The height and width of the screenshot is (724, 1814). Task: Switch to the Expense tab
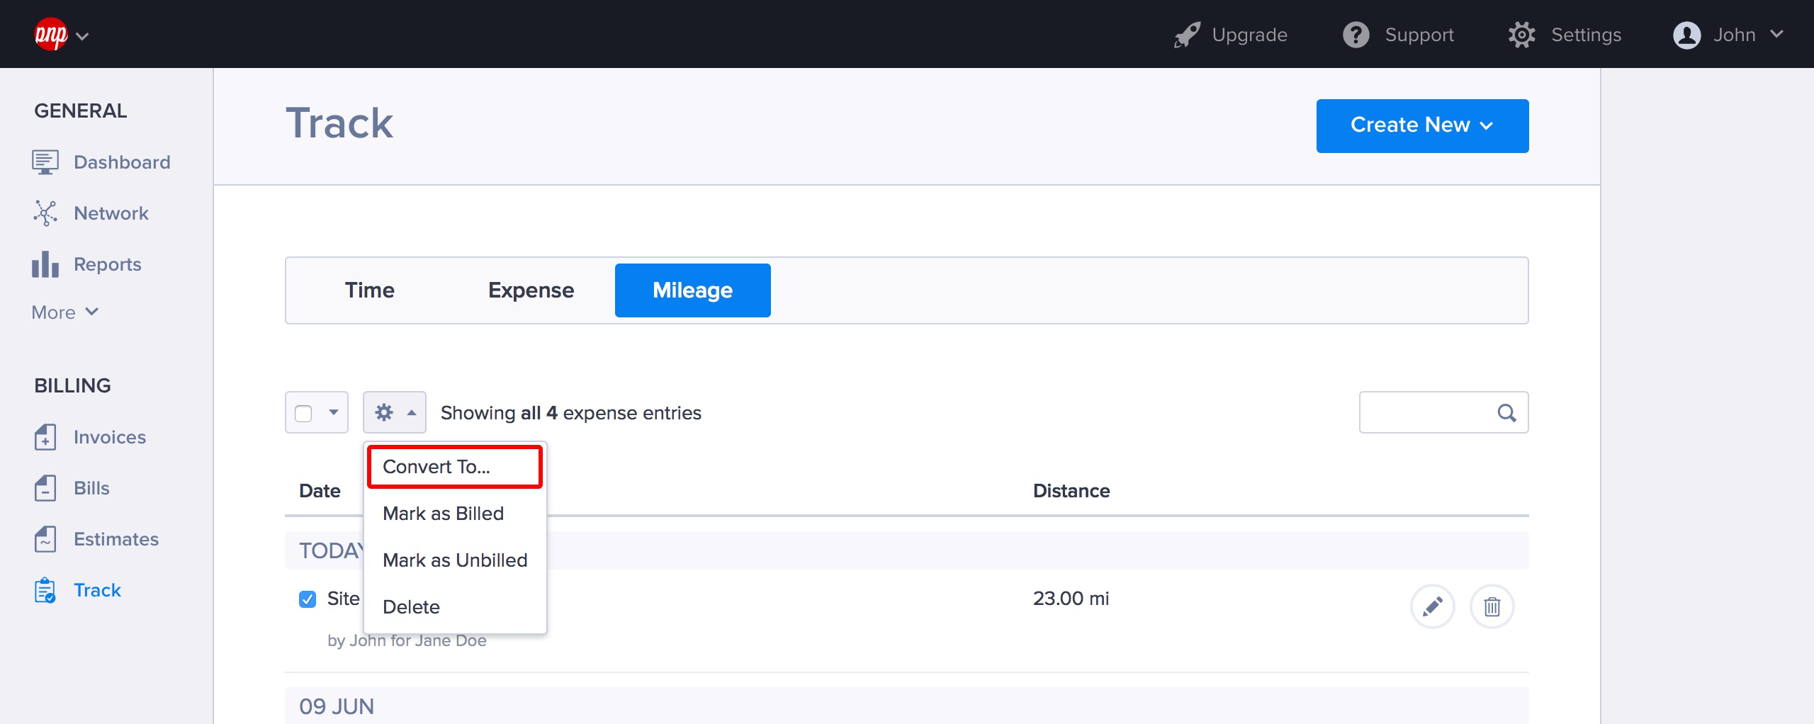pos(531,290)
